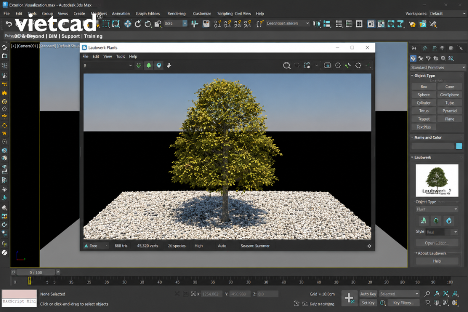Click the GeoSphere primitive button
The height and width of the screenshot is (312, 468).
(449, 95)
